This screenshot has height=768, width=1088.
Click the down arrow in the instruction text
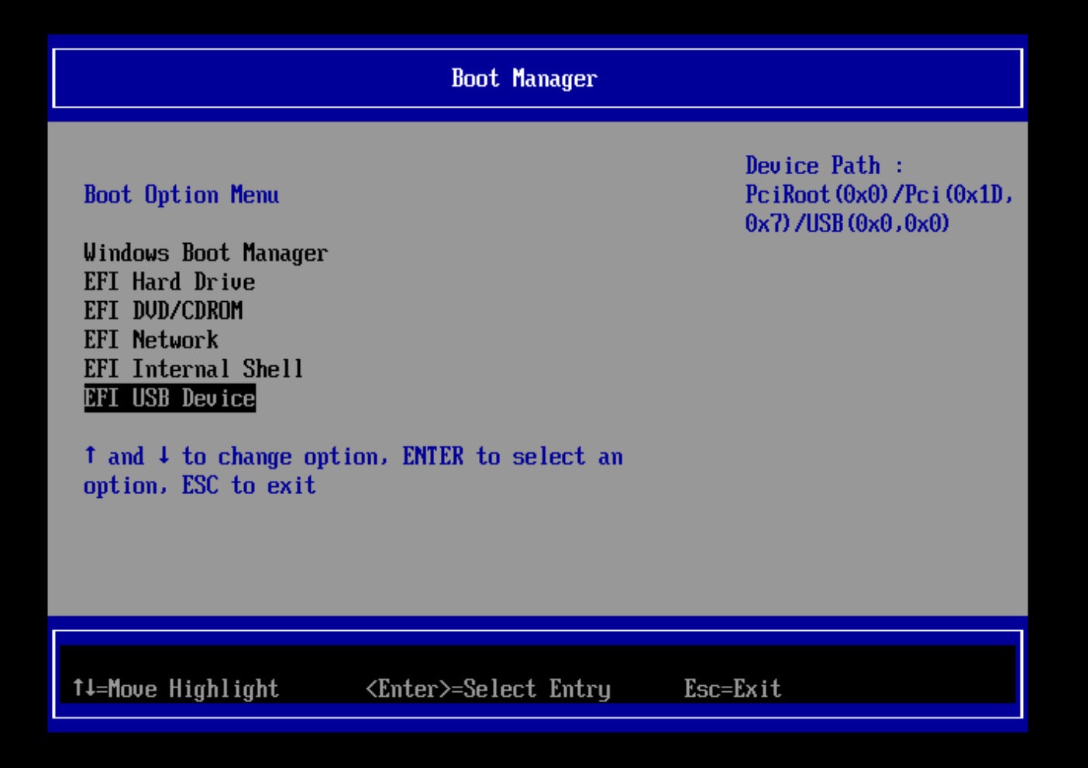pos(164,456)
